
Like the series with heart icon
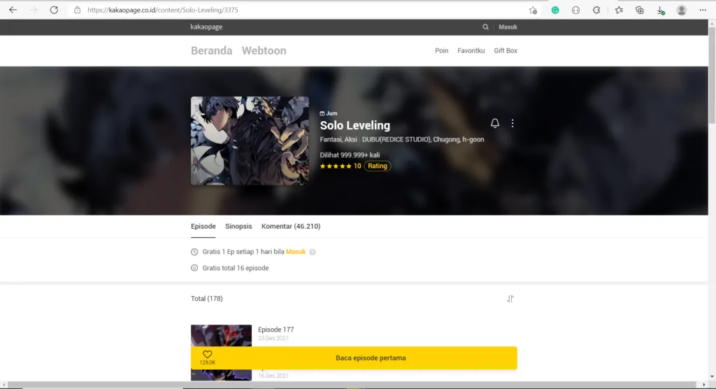[x=207, y=354]
